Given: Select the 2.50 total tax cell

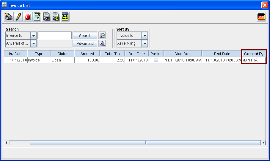Looking at the screenshot, I should 112,60.
